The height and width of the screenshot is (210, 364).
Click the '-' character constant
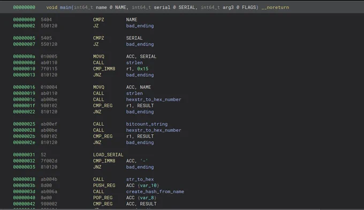(144, 161)
